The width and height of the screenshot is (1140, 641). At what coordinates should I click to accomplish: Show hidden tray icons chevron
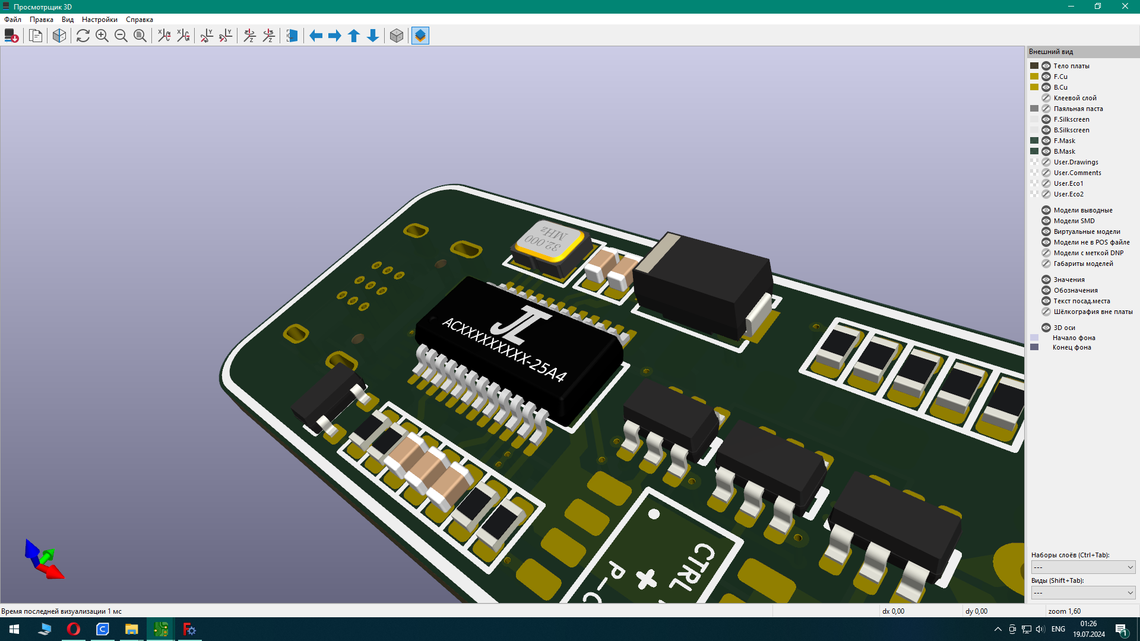click(998, 629)
